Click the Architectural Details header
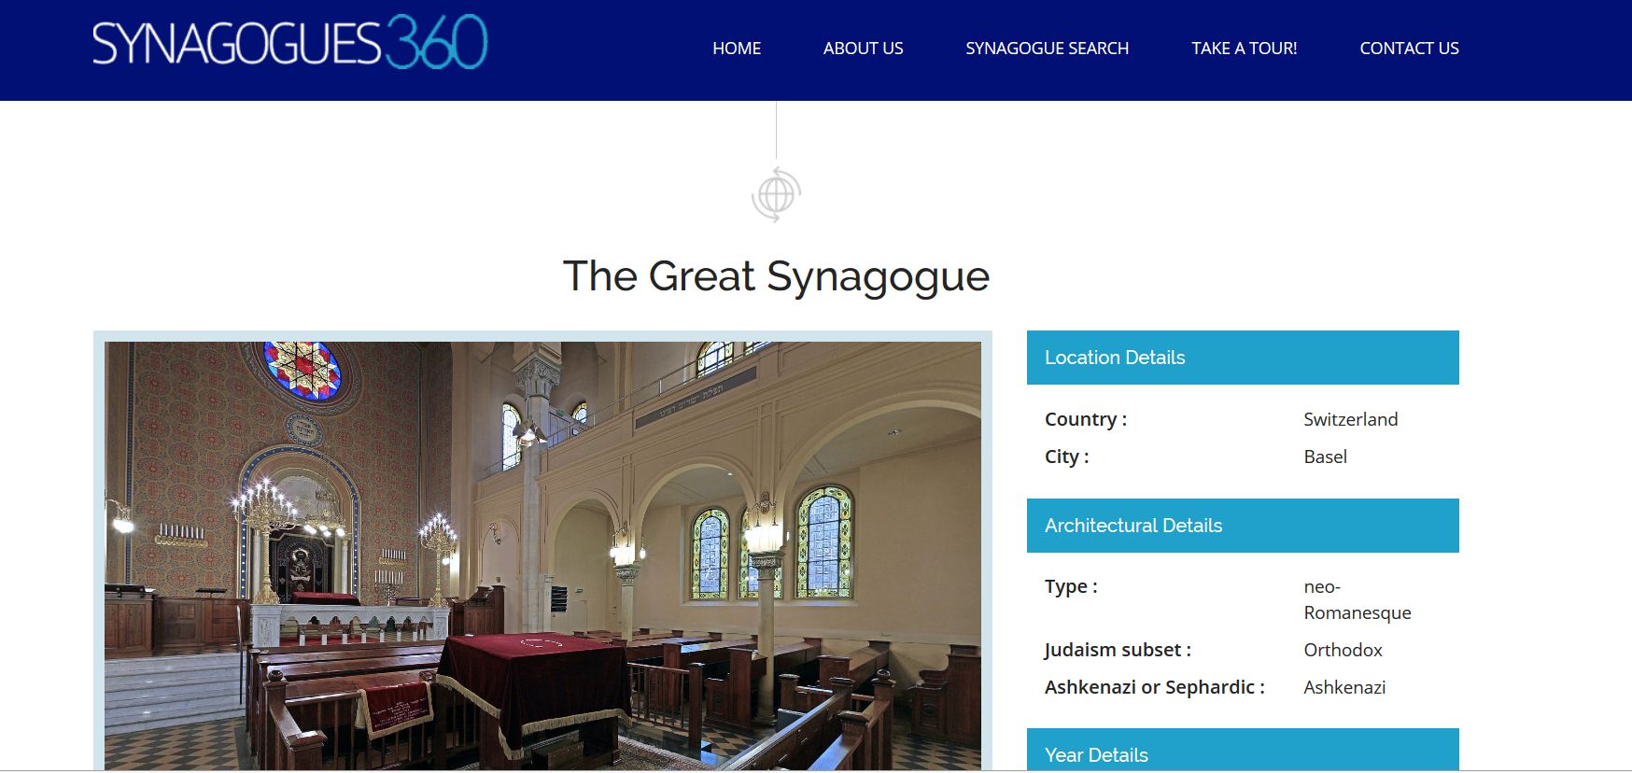Viewport: 1632px width, 773px height. point(1243,526)
